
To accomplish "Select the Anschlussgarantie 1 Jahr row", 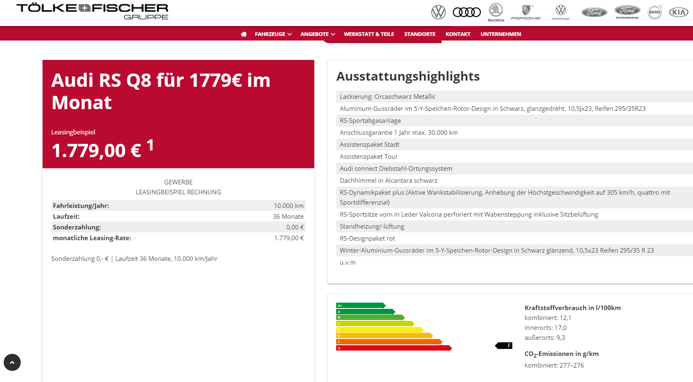I will tap(514, 133).
